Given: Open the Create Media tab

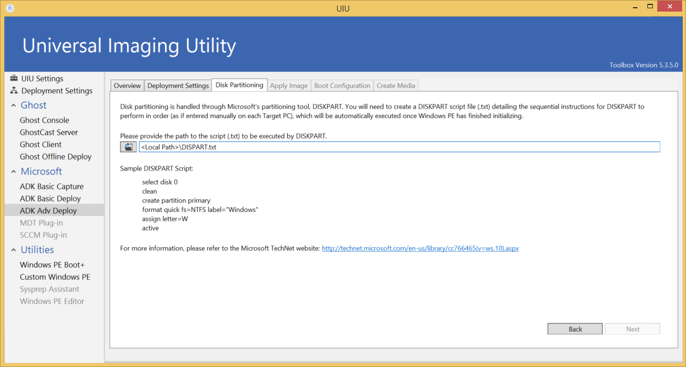Looking at the screenshot, I should (x=396, y=86).
